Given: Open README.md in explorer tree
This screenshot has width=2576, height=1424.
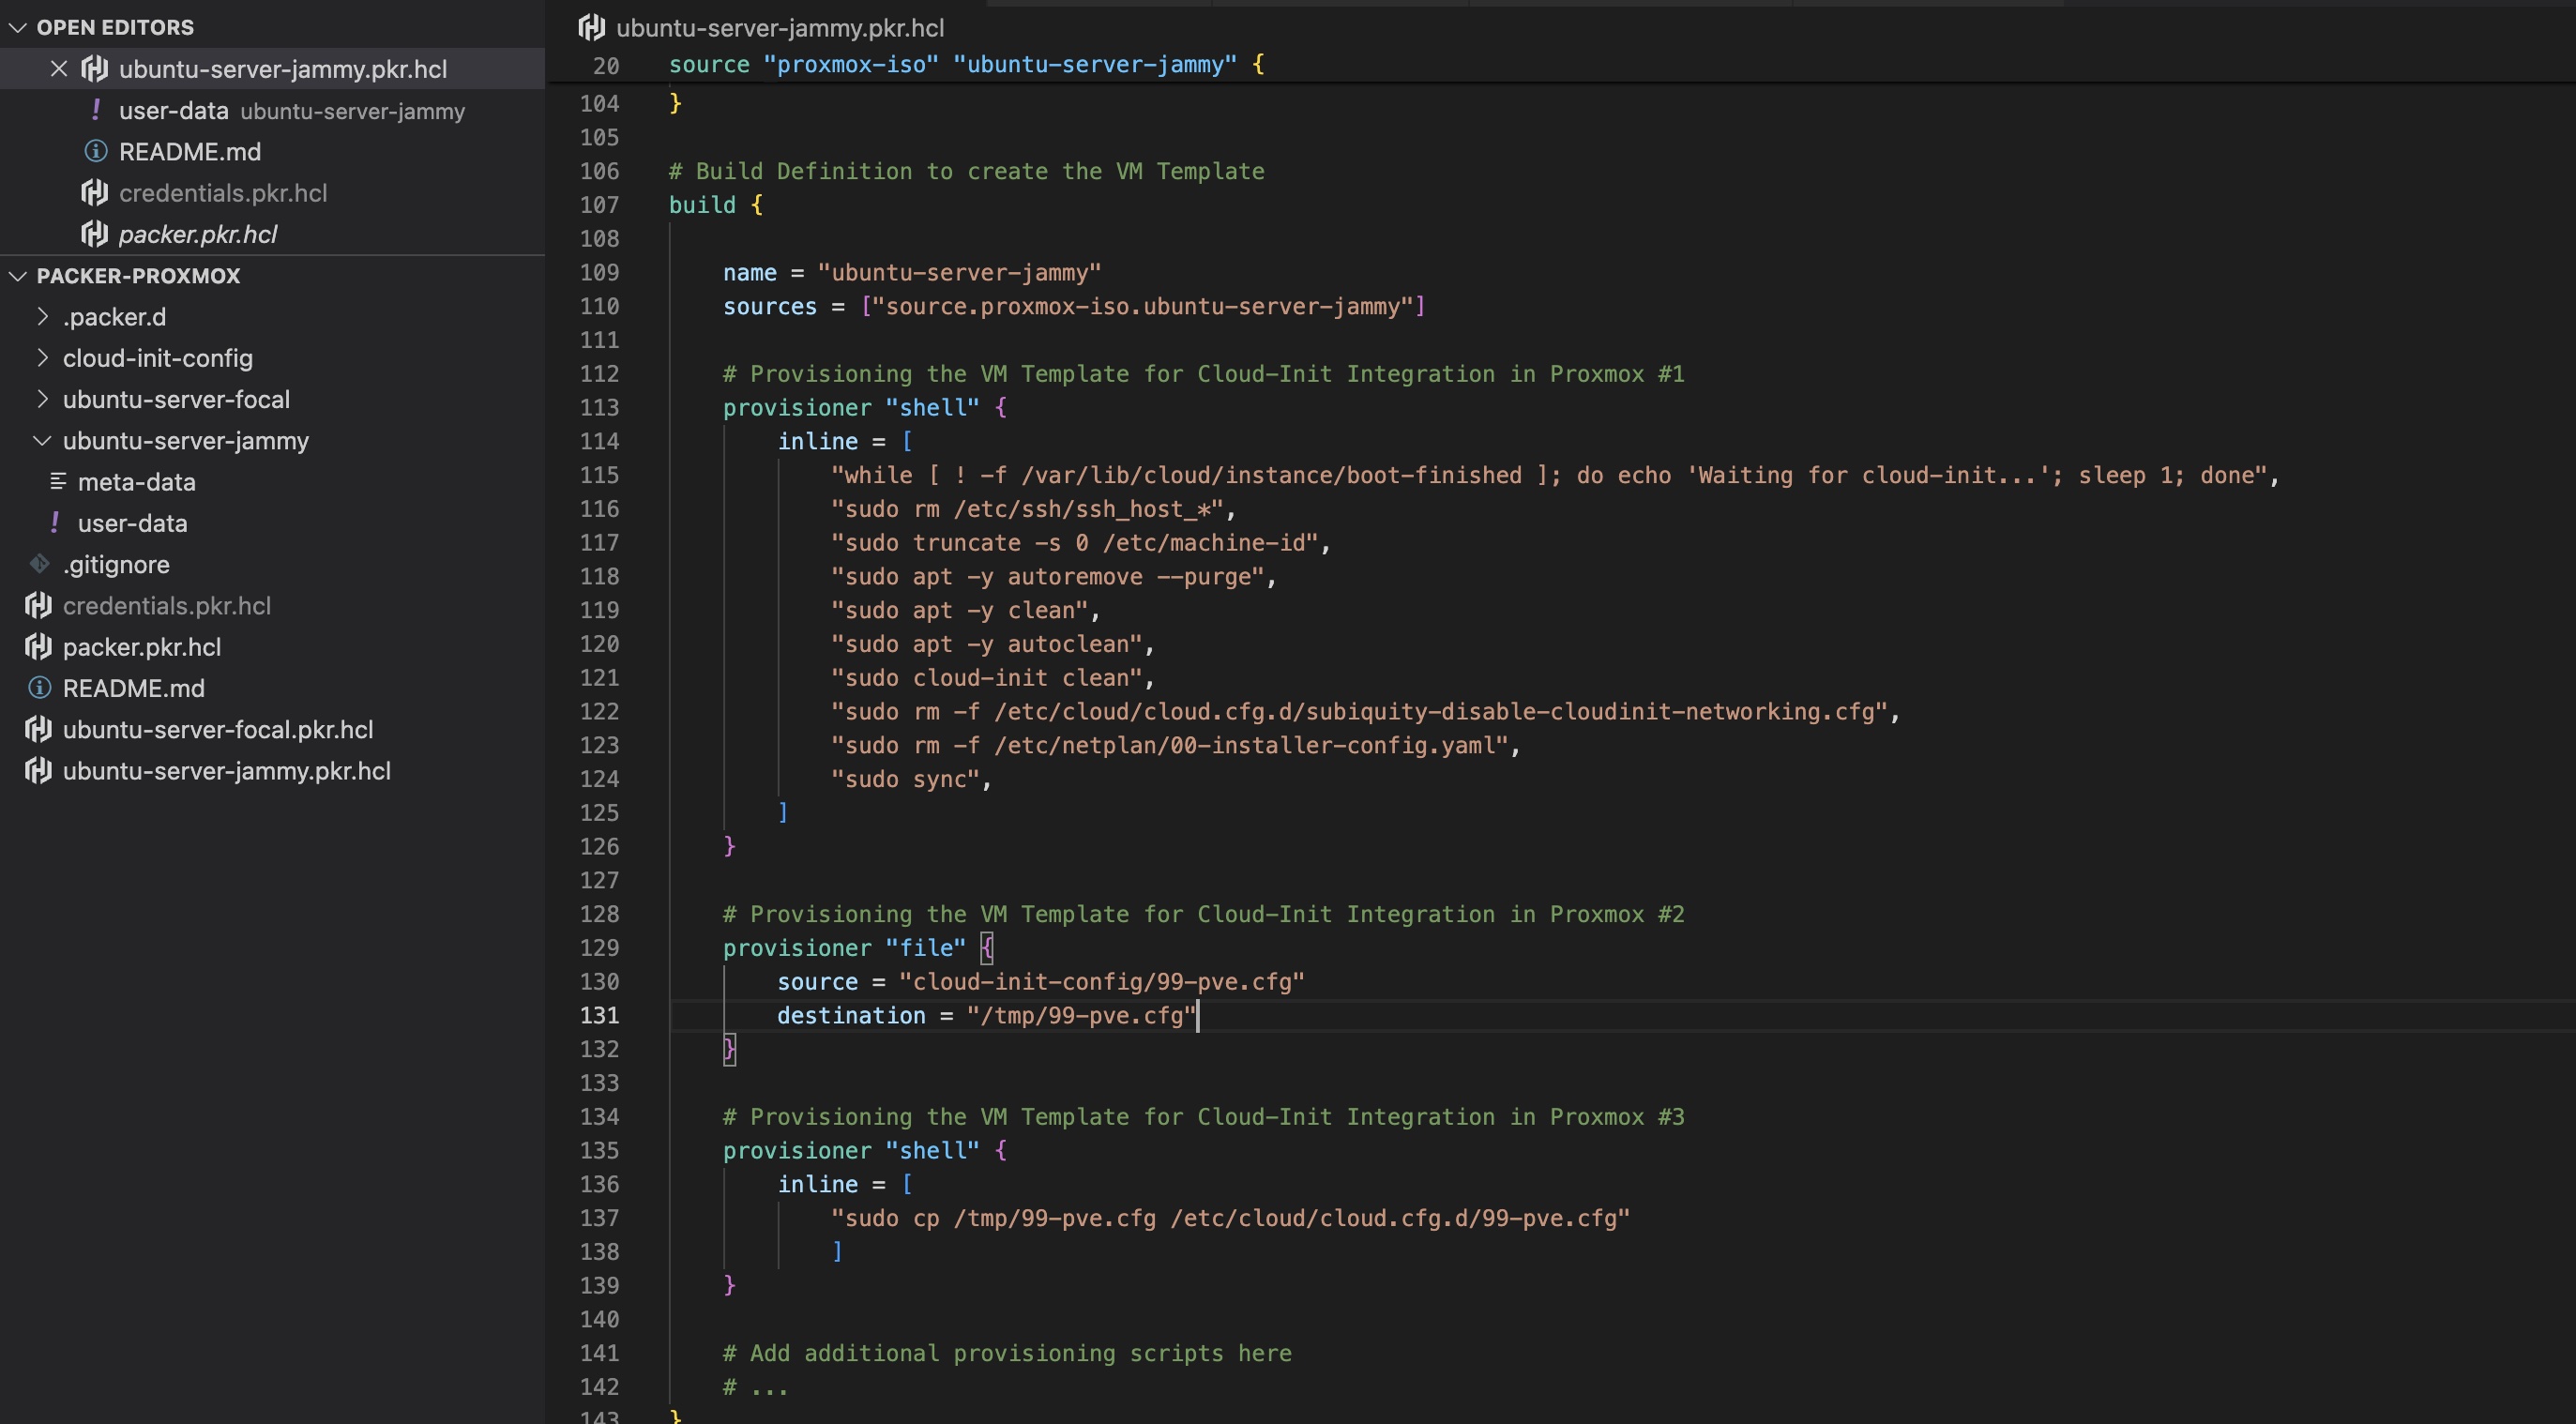Looking at the screenshot, I should point(134,688).
